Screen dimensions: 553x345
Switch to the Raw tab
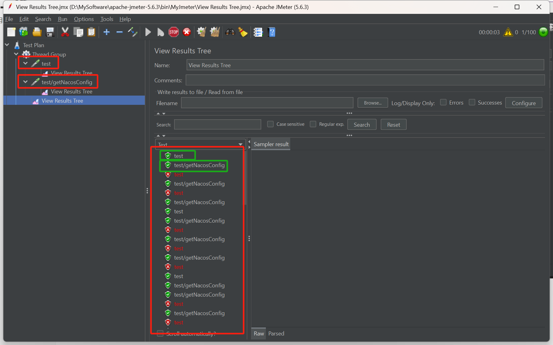[x=259, y=334]
